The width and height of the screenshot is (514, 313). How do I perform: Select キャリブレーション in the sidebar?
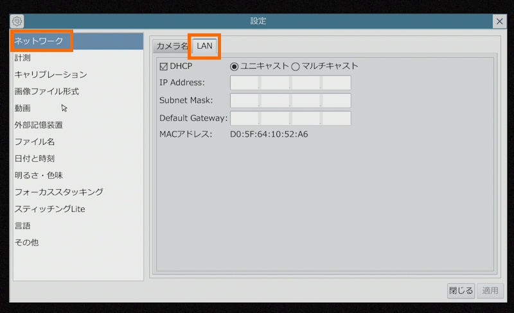(50, 74)
